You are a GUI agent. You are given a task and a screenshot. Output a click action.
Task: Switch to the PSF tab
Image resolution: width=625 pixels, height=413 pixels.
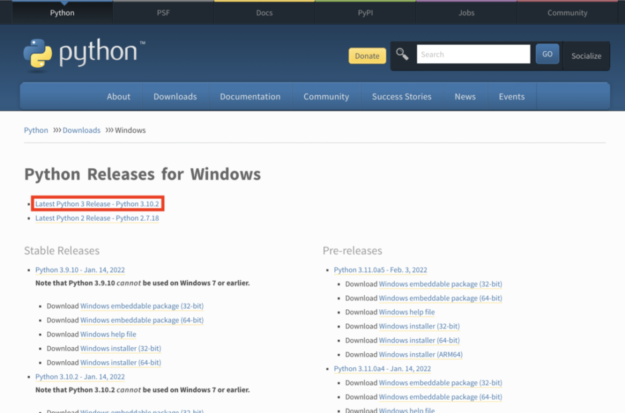163,12
